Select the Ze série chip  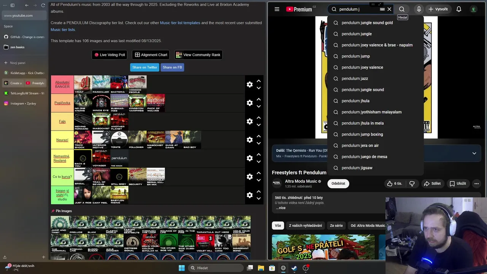tap(336, 226)
